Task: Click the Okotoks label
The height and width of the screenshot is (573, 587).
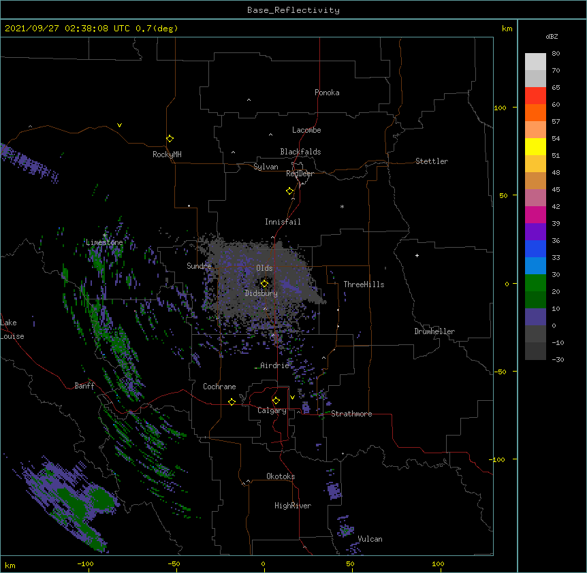Action: click(x=281, y=476)
